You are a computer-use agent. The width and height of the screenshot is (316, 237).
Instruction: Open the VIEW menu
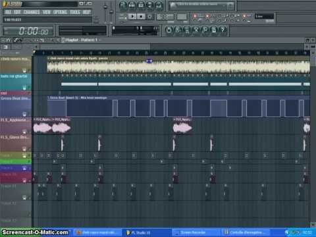(x=46, y=12)
